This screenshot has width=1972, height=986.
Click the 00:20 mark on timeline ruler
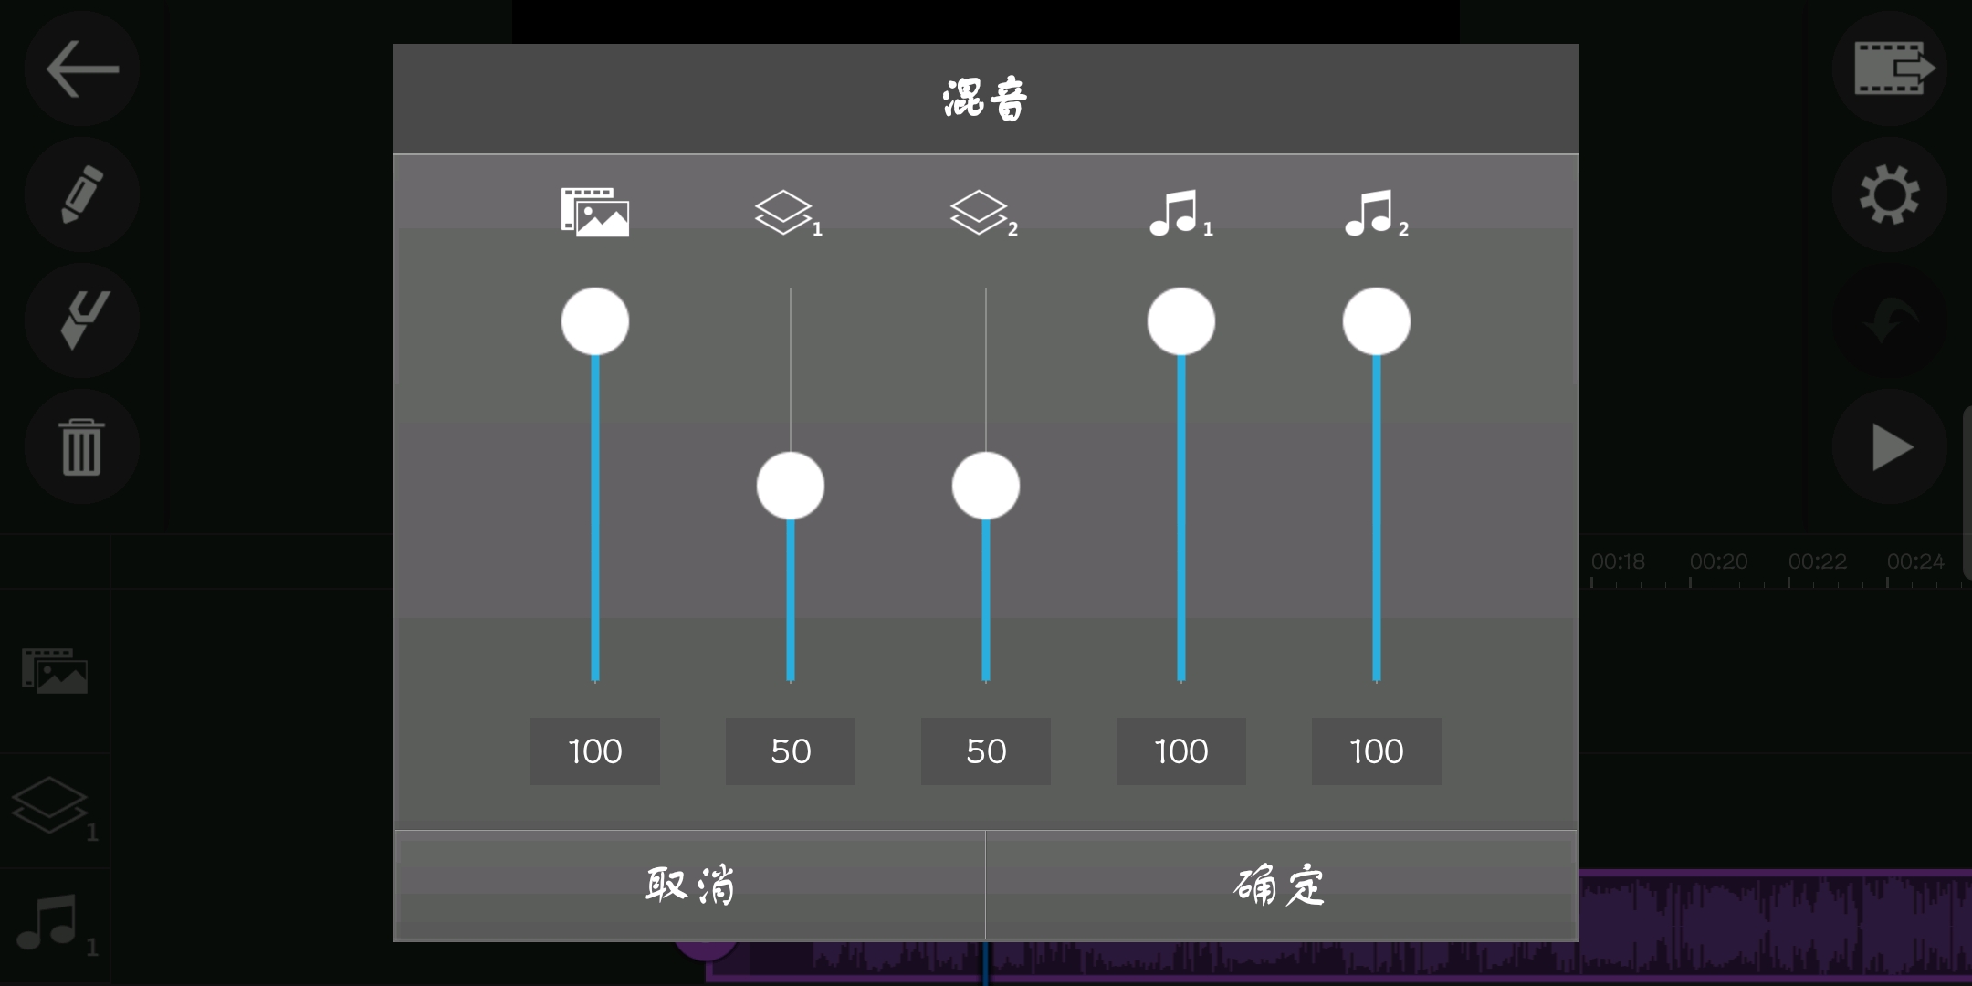pyautogui.click(x=1718, y=561)
